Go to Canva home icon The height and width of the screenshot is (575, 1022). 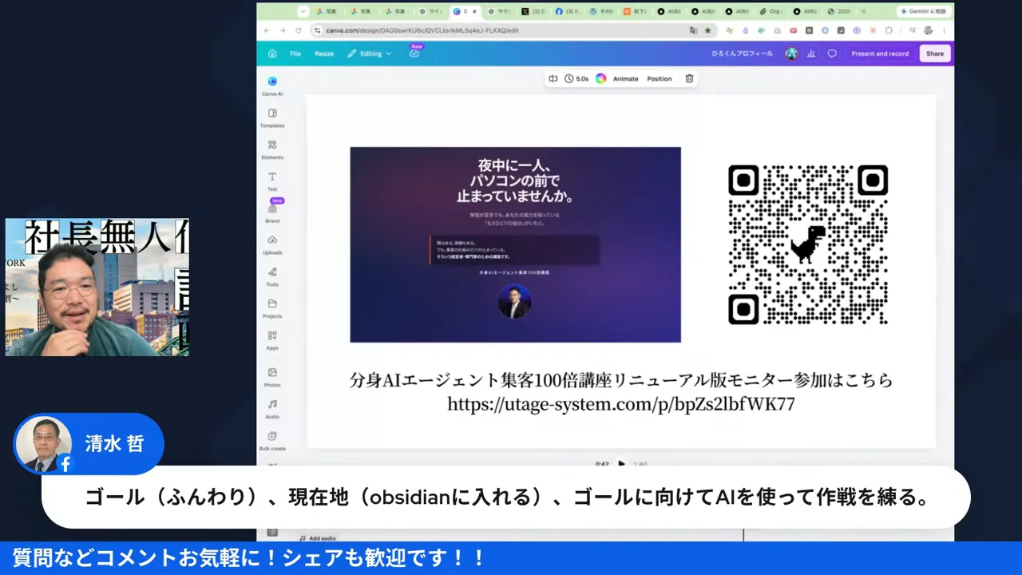[x=272, y=54]
